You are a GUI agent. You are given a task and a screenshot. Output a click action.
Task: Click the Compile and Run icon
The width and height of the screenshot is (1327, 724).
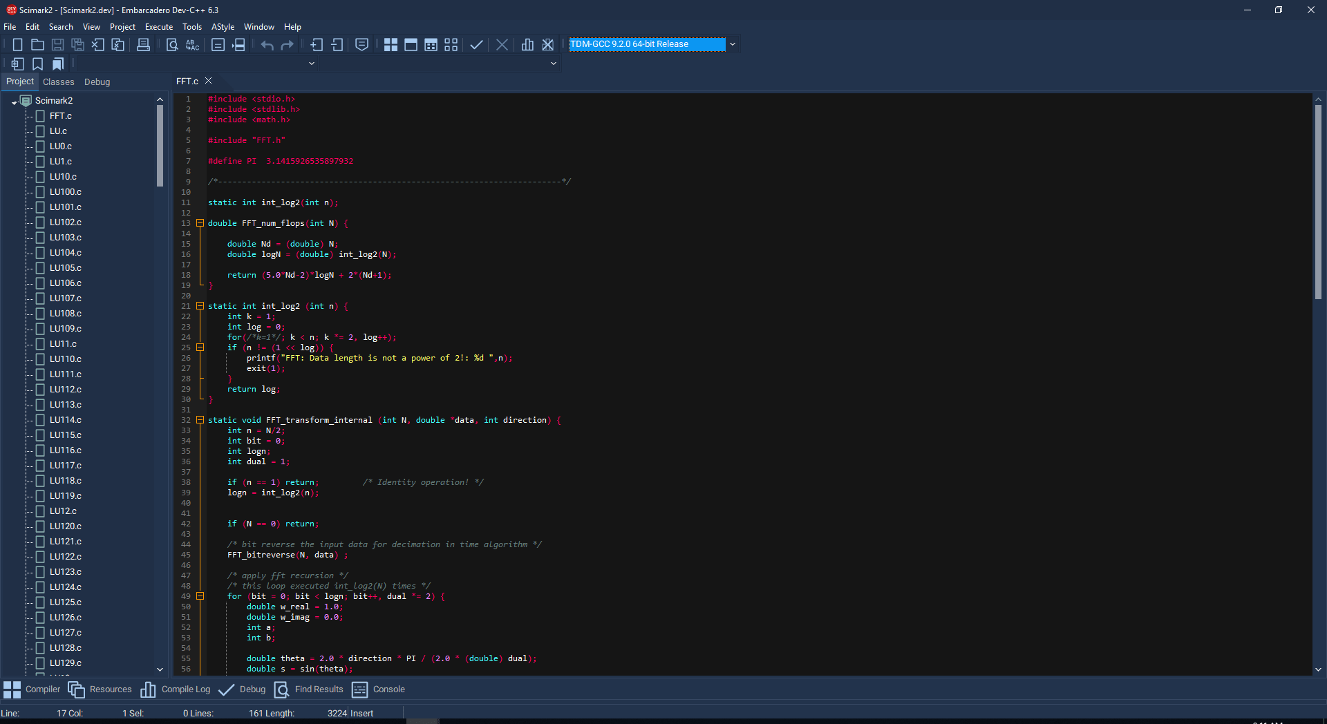tap(431, 44)
